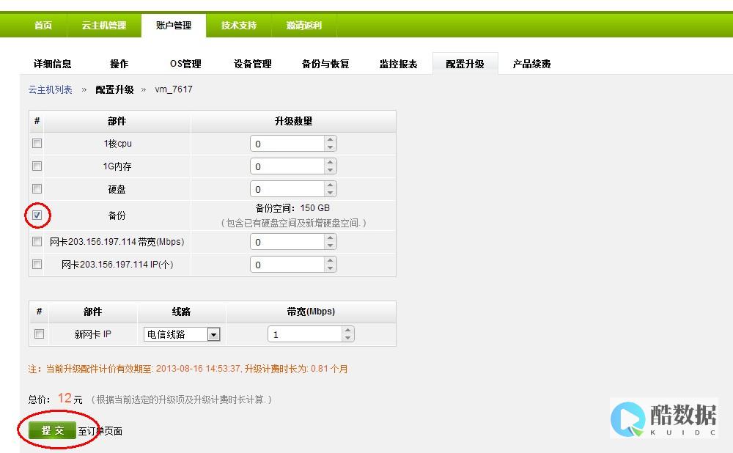Viewport: 733px width, 453px height.
Task: Increase the 带宽(Mbps) upgrade quantity up arrow
Action: (331, 238)
